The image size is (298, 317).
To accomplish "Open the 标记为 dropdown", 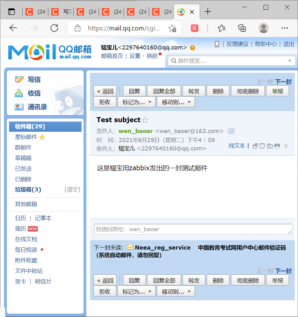I will [x=136, y=102].
